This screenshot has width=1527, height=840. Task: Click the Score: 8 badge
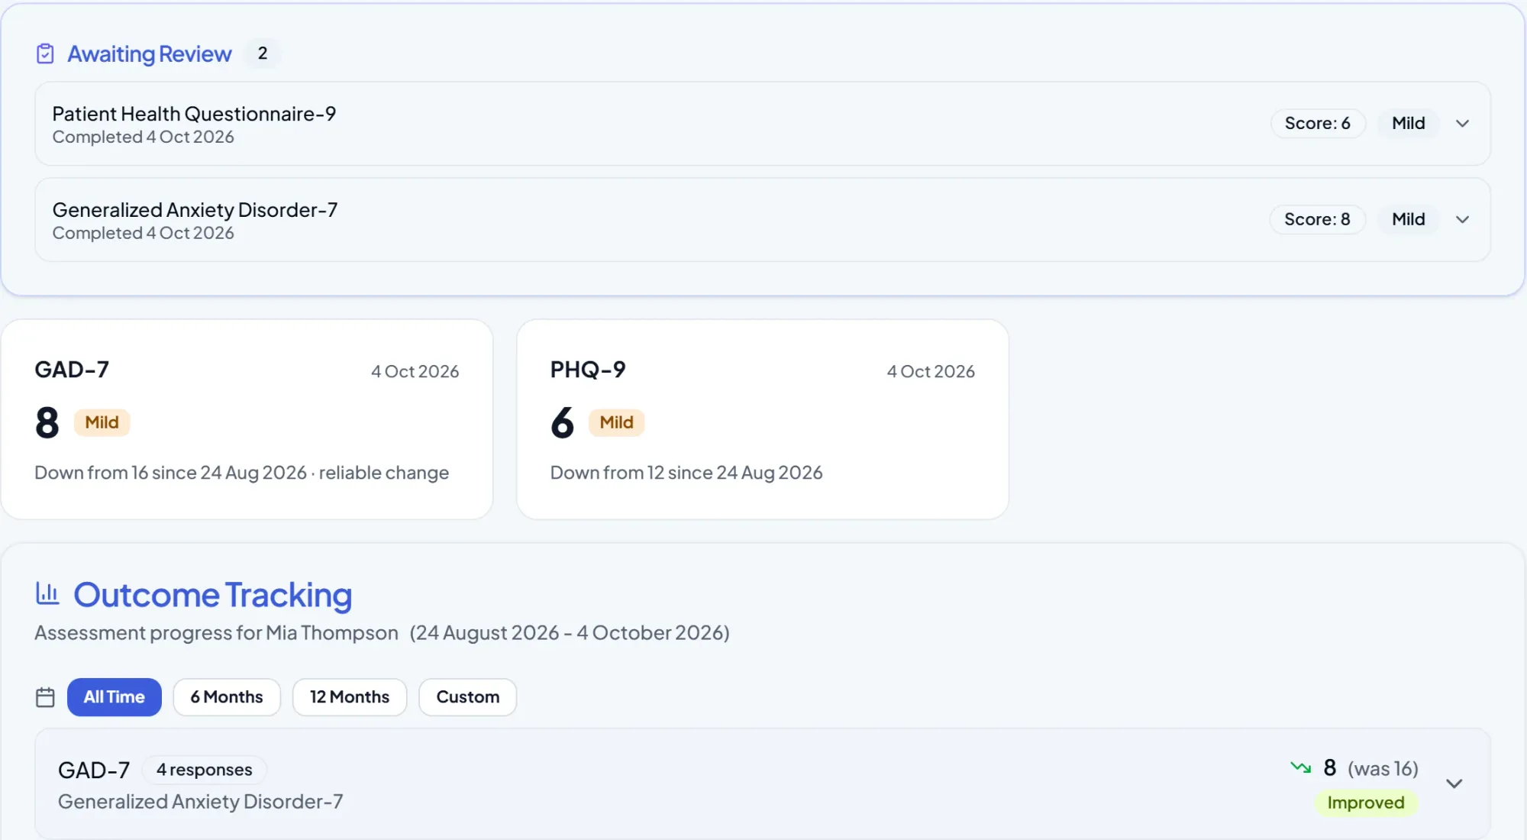(1318, 220)
